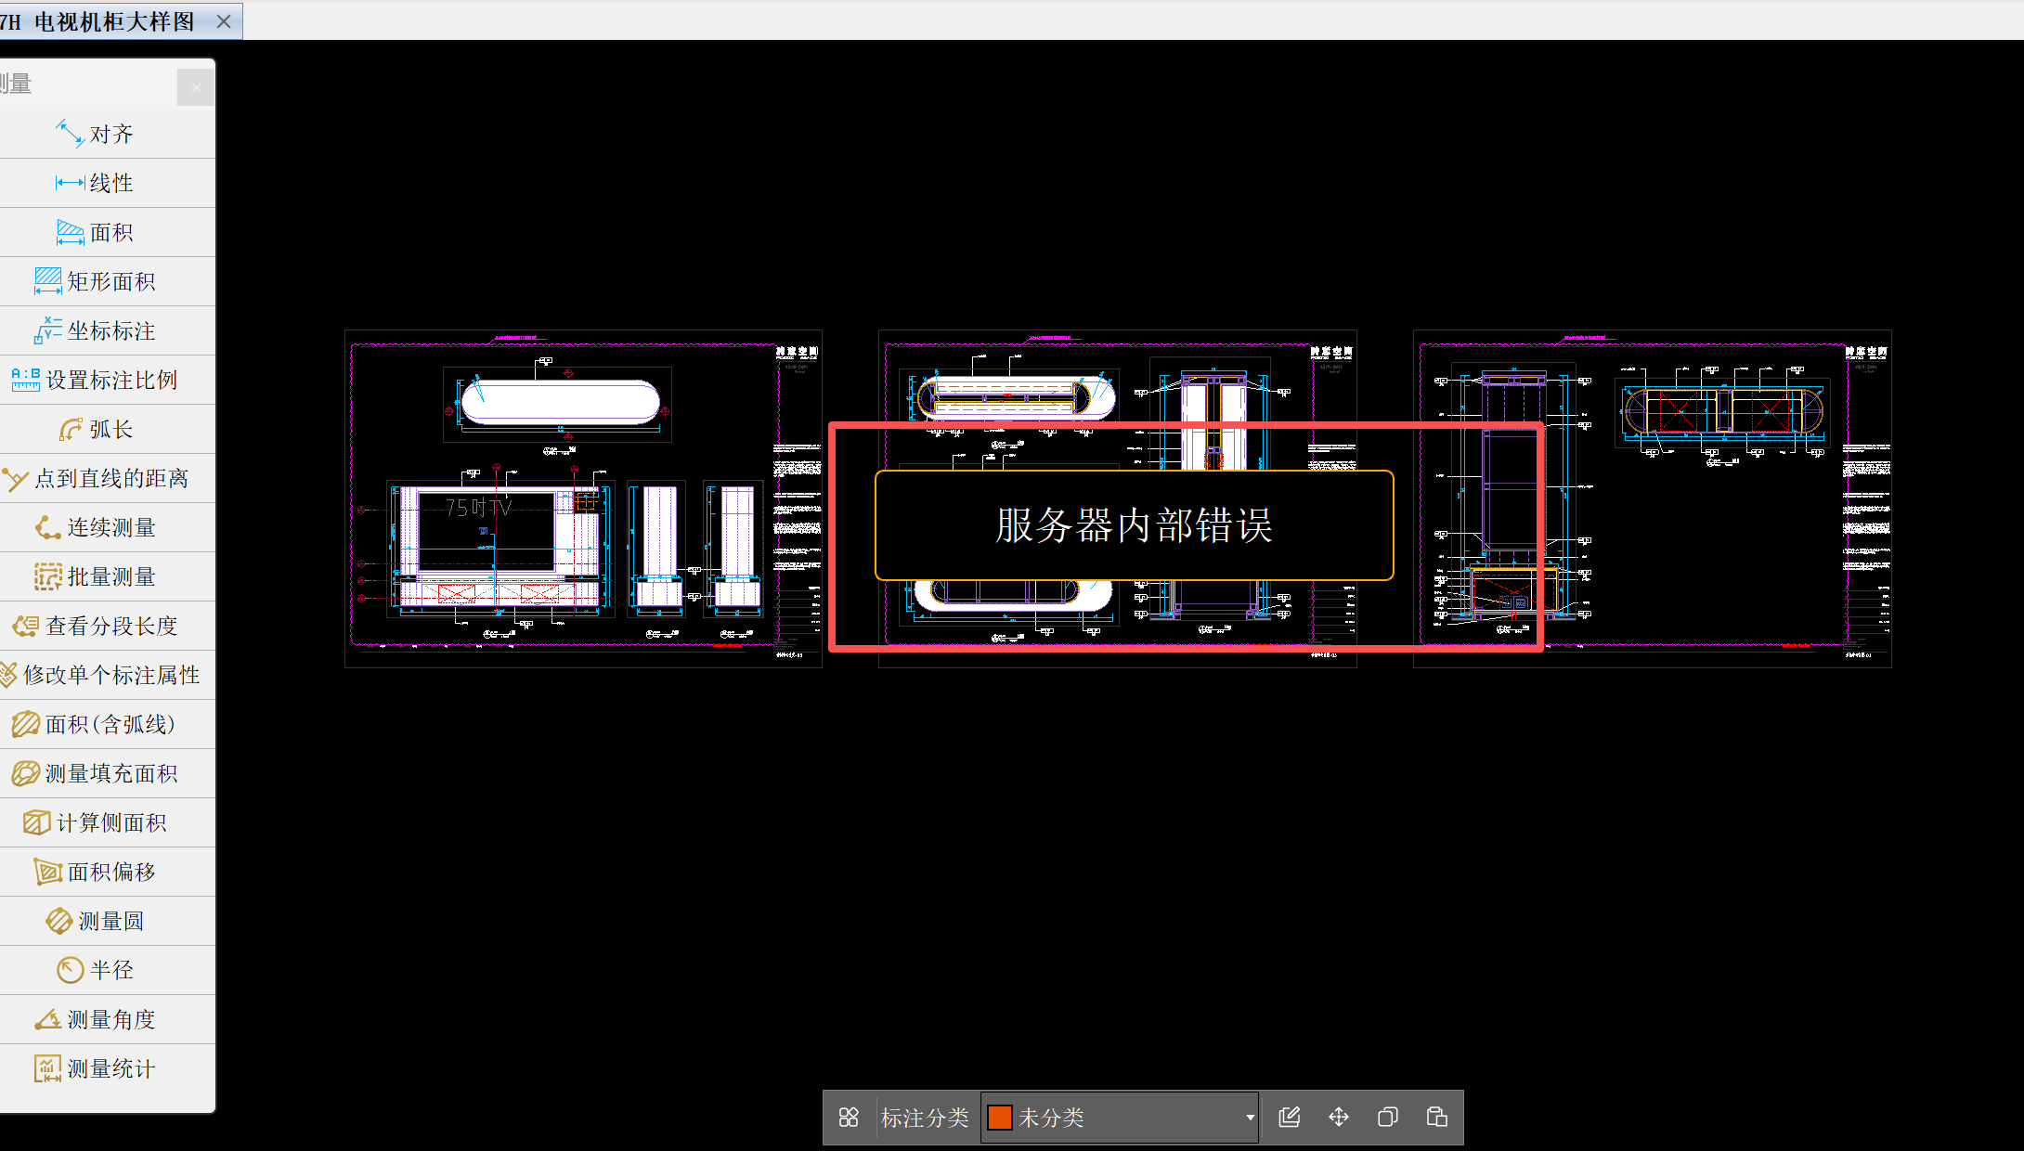
Task: Click the orange 未分类 color swatch
Action: tap(1000, 1118)
